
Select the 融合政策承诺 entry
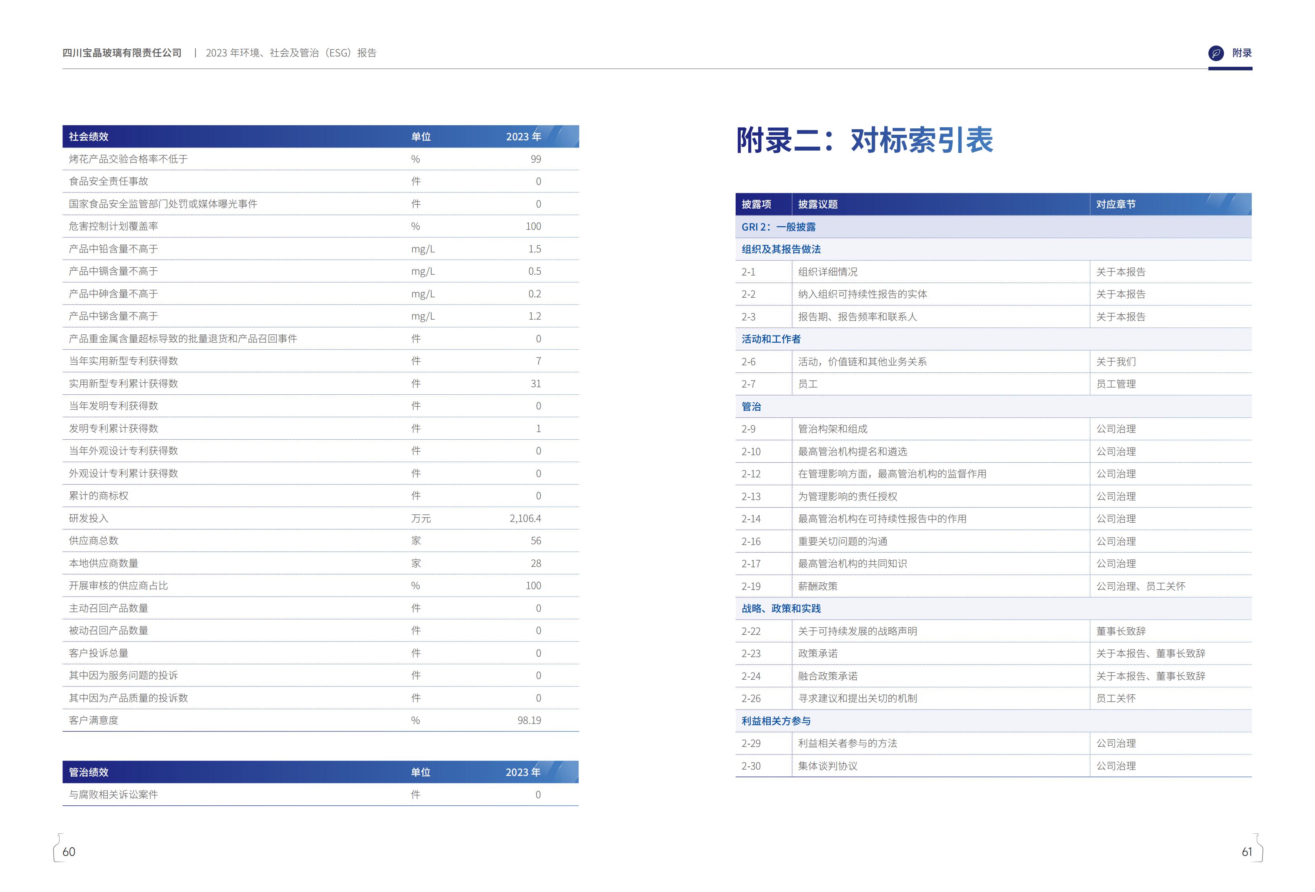point(827,677)
